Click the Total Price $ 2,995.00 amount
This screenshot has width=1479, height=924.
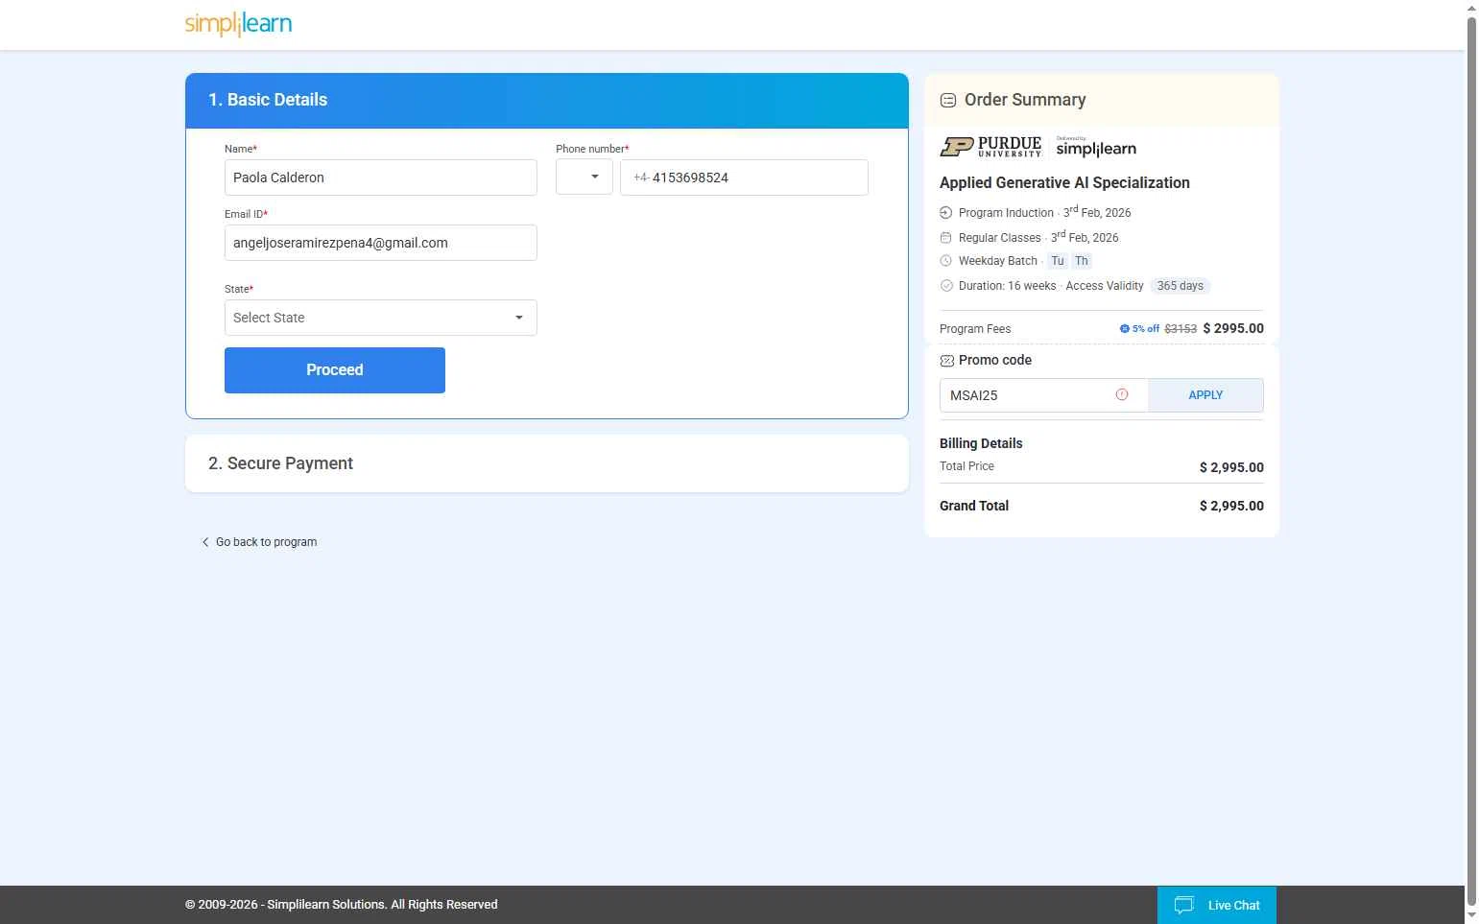pos(1231,467)
